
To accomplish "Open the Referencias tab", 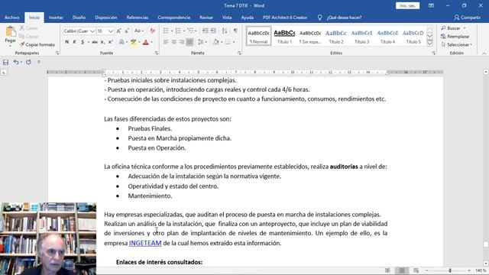I will pyautogui.click(x=138, y=18).
